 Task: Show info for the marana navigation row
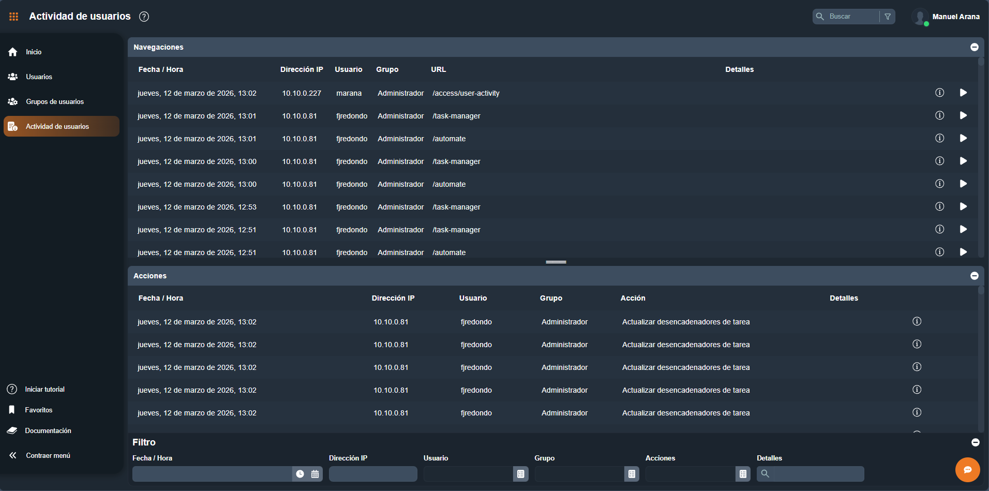click(x=940, y=93)
